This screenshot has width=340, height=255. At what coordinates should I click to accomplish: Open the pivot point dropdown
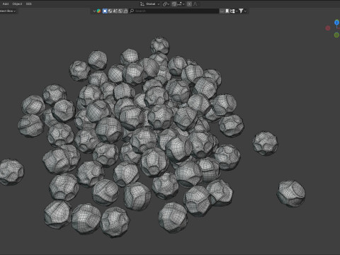[x=166, y=4]
